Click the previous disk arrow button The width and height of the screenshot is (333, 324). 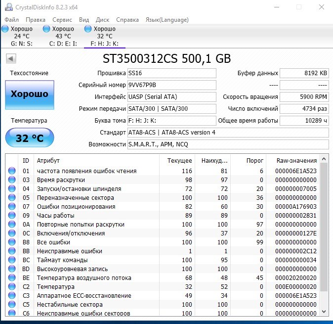tap(10, 59)
